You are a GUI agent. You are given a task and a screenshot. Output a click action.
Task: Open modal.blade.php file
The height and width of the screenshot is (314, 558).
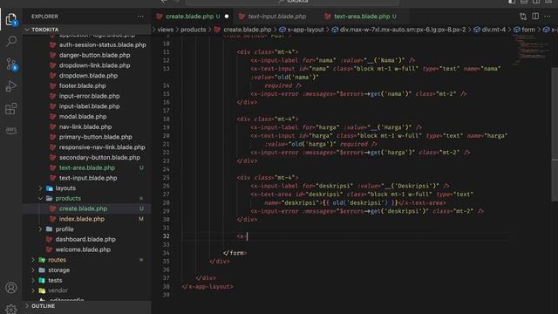[83, 116]
